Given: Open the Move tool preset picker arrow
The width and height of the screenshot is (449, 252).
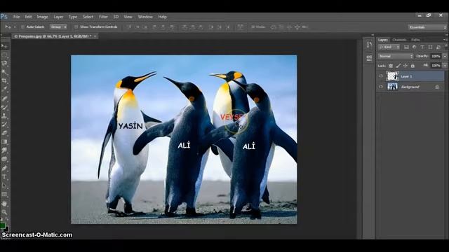Looking at the screenshot, I should tap(15, 27).
